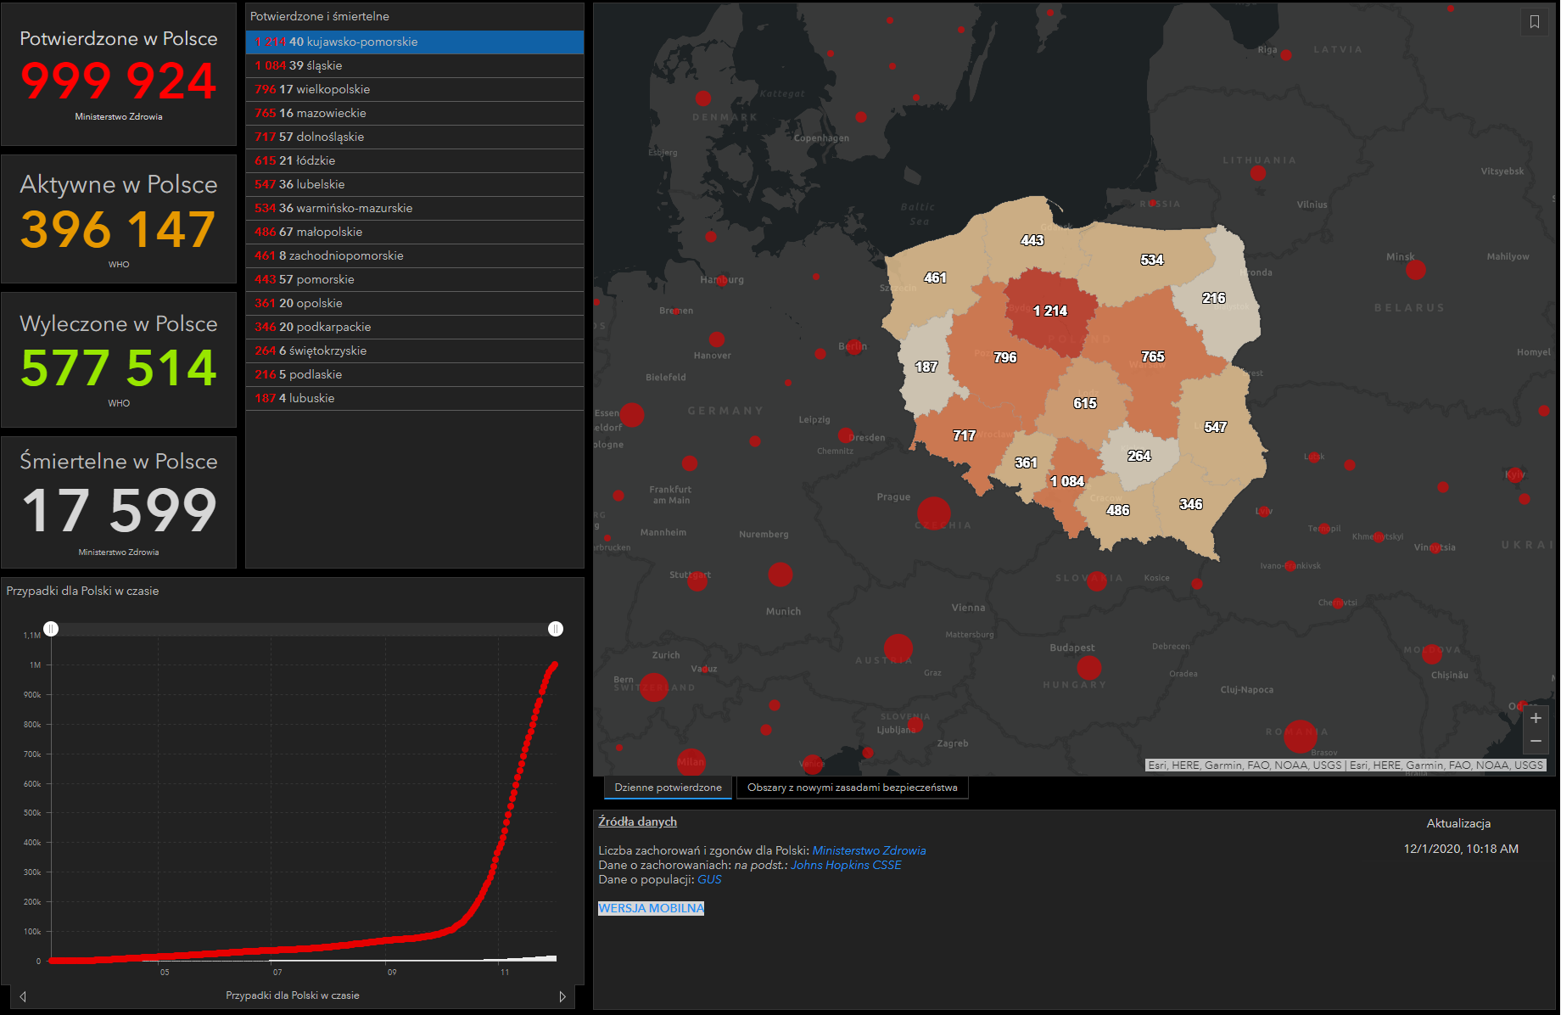Select the śląskie row in list
The height and width of the screenshot is (1015, 1561).
point(415,65)
